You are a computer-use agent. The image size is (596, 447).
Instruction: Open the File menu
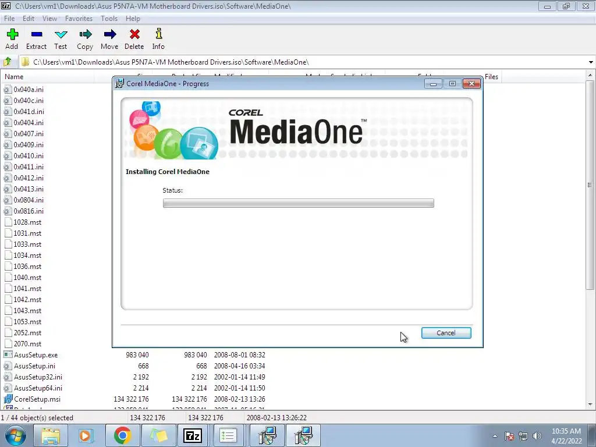9,18
